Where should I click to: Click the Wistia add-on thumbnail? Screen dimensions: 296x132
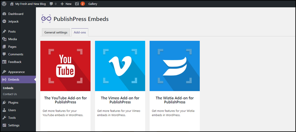(175, 66)
